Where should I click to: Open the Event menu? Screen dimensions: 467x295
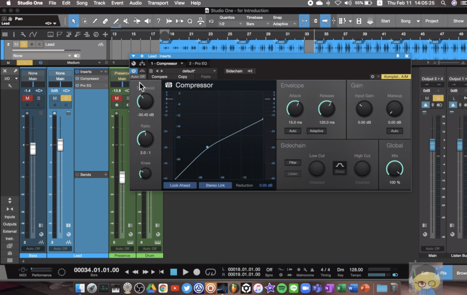[117, 3]
